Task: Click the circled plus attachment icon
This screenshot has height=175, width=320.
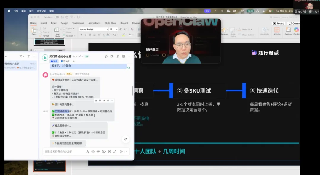Action: (x=110, y=152)
